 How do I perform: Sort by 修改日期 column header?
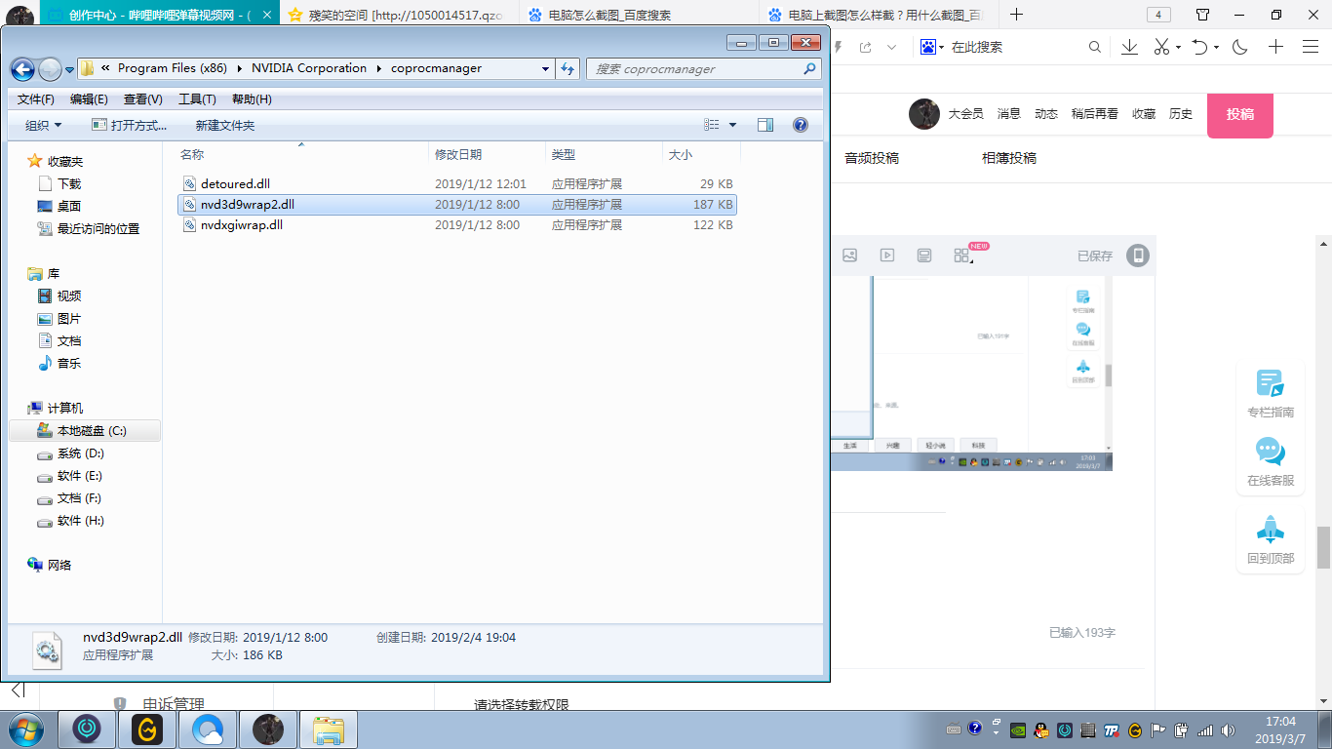pos(458,155)
